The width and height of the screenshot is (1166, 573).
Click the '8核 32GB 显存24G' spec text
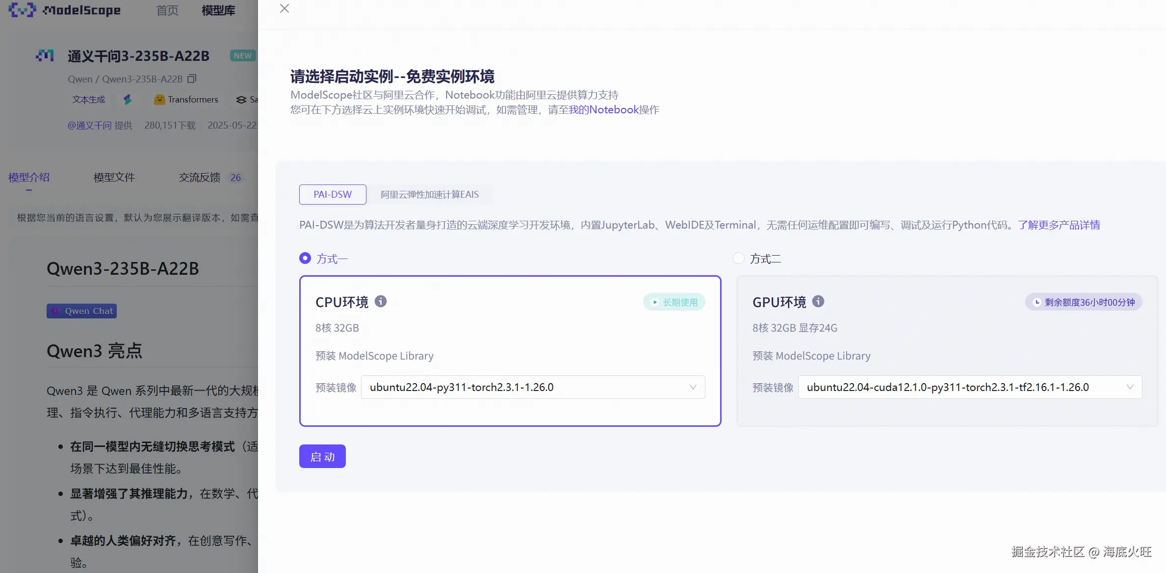pos(795,328)
